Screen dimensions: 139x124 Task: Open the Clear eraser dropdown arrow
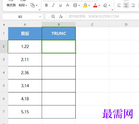[x=109, y=5]
